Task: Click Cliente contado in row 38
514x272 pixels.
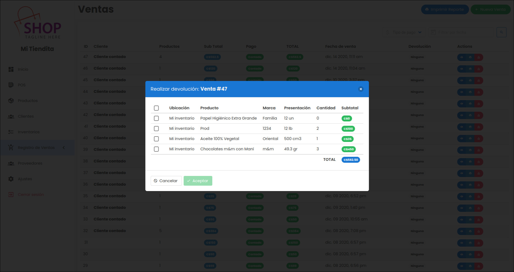Action: click(x=110, y=161)
